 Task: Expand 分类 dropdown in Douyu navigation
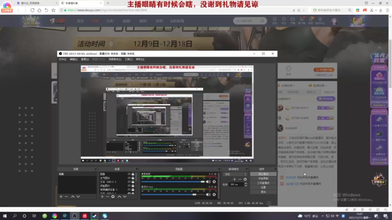(x=110, y=21)
